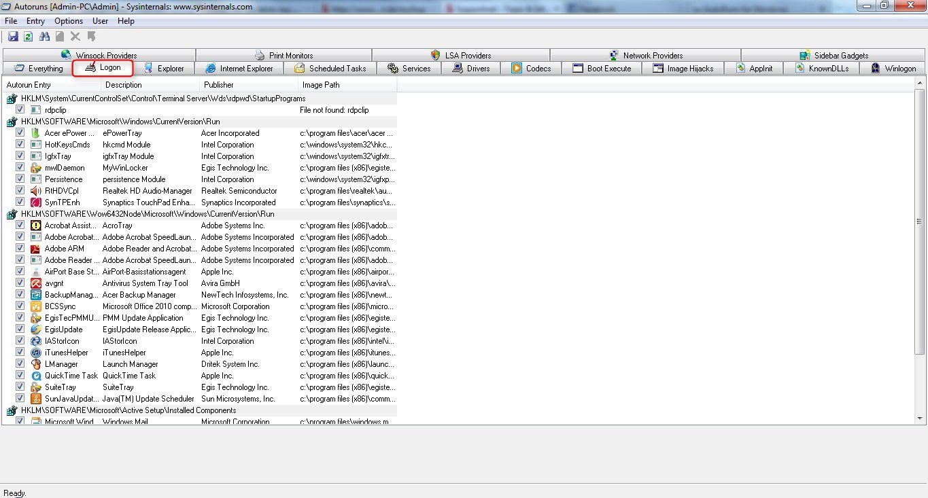Click the Jump to entry toolbar icon

91,37
